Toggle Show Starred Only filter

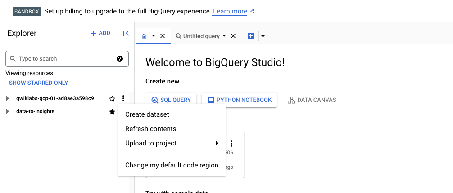39,83
